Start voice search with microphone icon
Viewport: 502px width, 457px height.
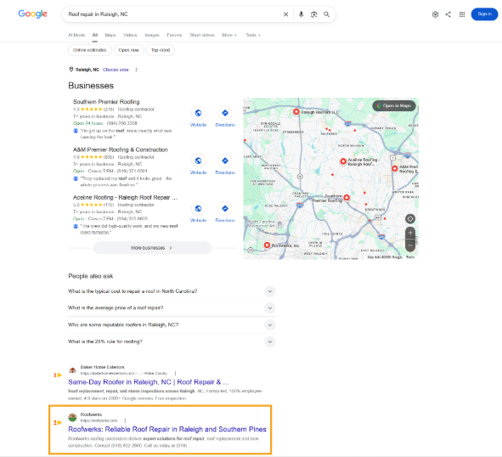[301, 14]
